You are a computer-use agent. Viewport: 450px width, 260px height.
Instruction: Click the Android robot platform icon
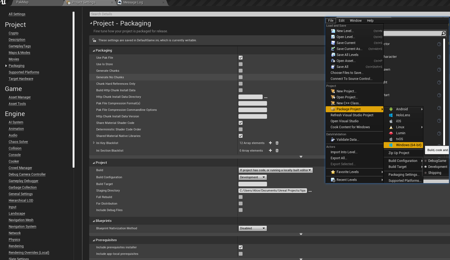(391, 109)
